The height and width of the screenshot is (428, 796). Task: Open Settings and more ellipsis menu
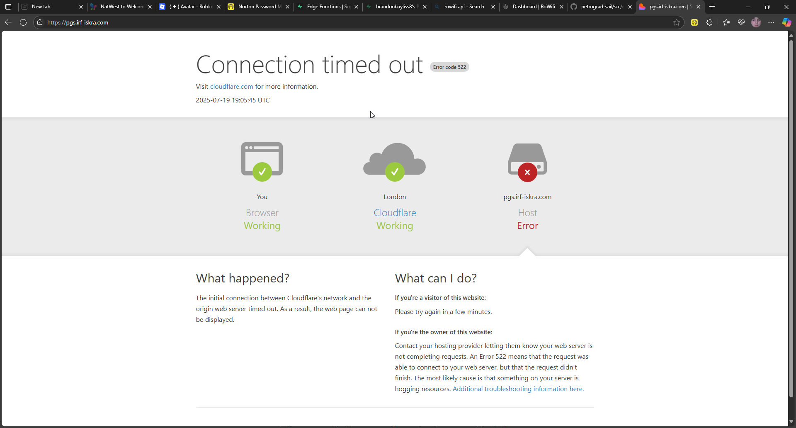click(771, 22)
